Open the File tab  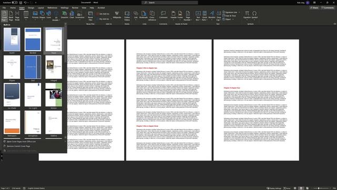(x=4, y=8)
